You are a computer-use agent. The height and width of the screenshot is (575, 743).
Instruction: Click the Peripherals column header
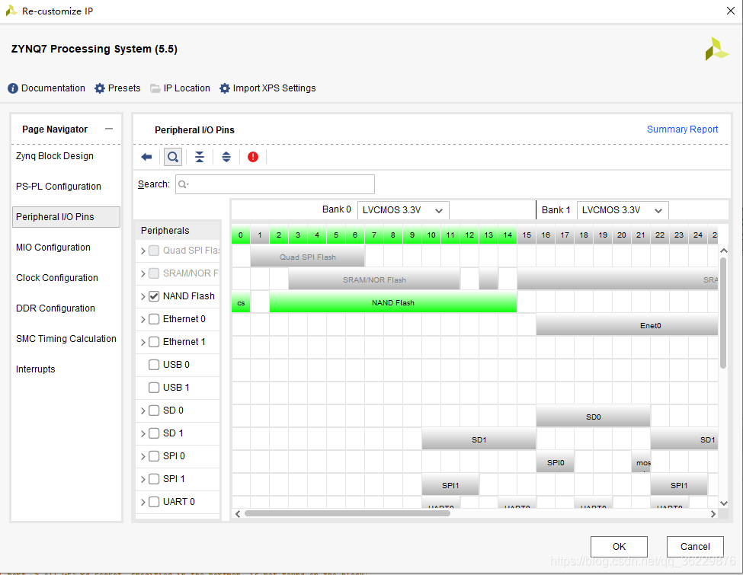point(178,231)
